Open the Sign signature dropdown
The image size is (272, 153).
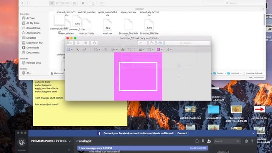click(x=114, y=49)
